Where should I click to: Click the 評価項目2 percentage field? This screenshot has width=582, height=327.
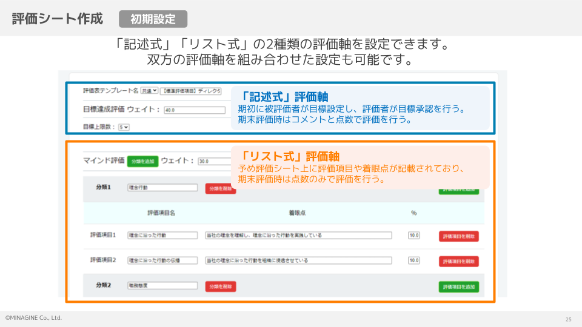click(x=414, y=260)
